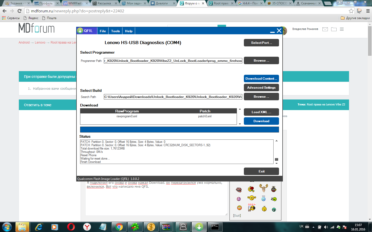Open the File menu in QFIL

(103, 31)
